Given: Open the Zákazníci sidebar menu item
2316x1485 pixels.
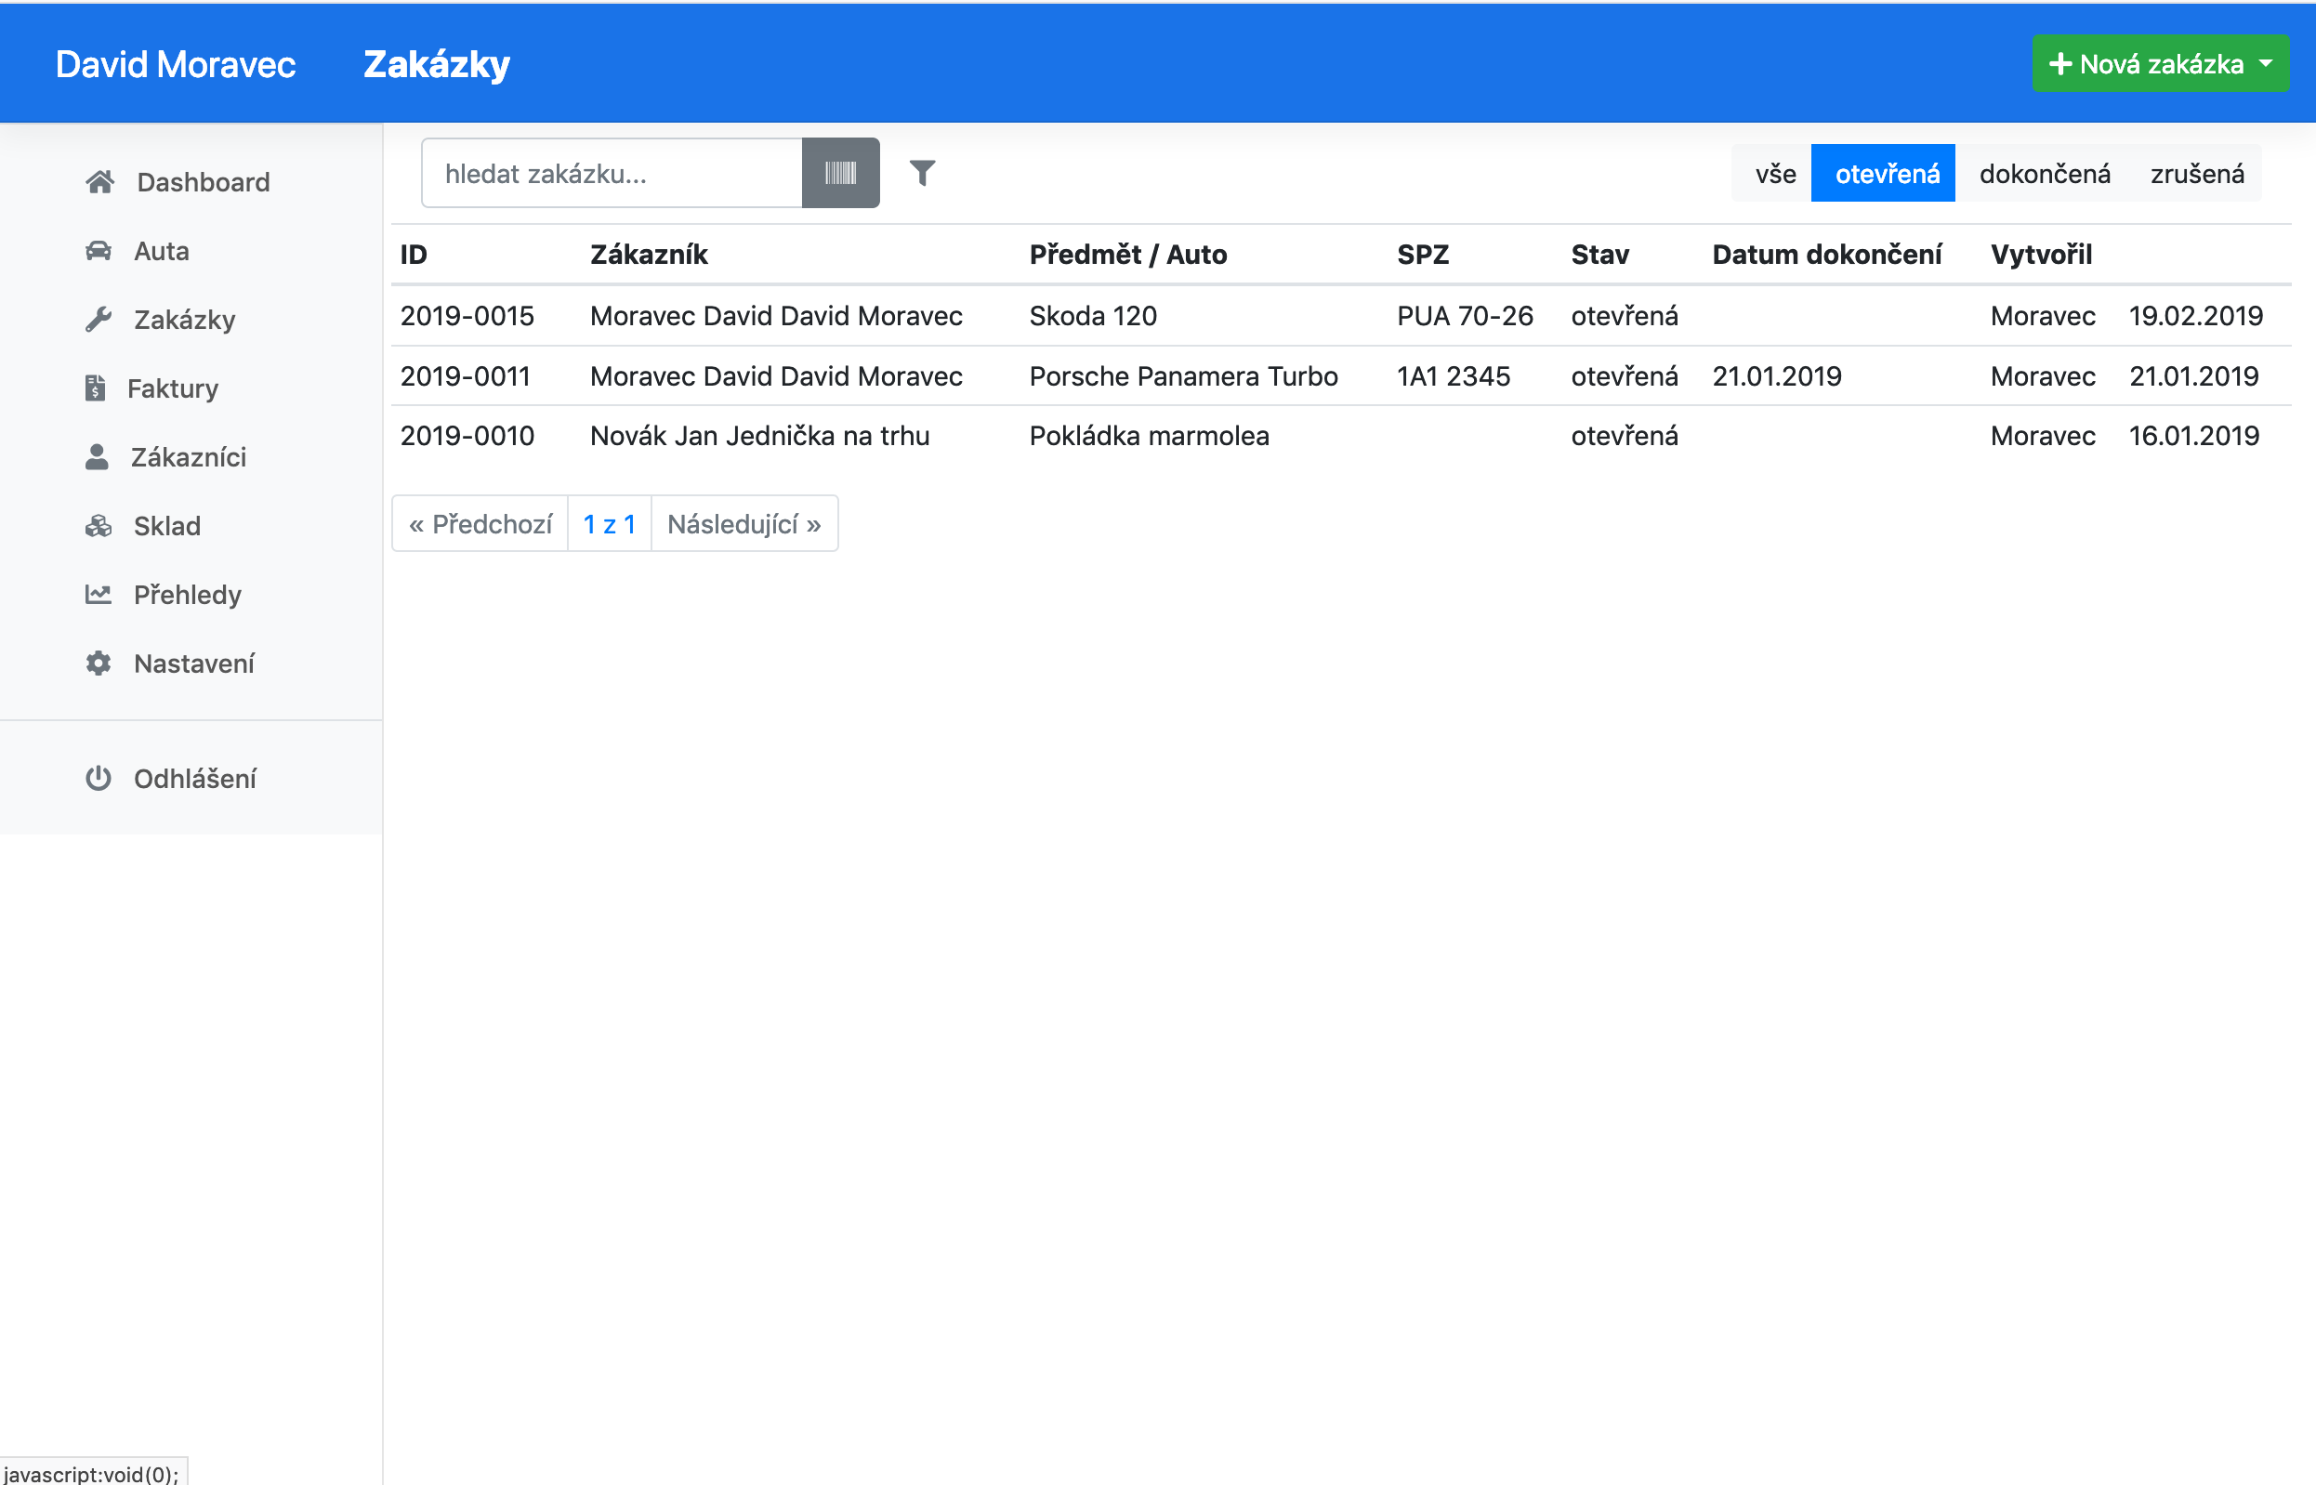Looking at the screenshot, I should [x=188, y=457].
